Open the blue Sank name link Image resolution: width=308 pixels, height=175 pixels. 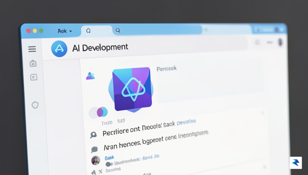109,158
